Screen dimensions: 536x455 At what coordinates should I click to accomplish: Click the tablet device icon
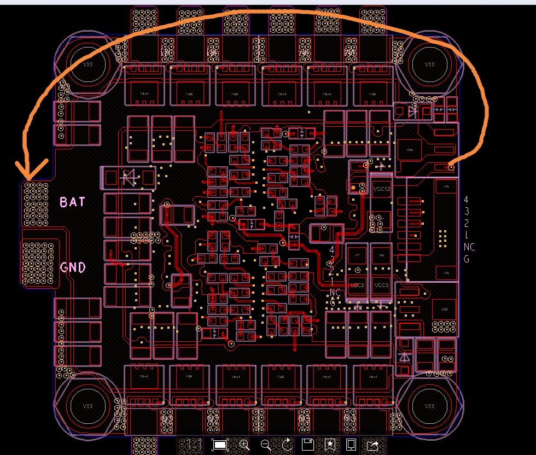pyautogui.click(x=351, y=445)
